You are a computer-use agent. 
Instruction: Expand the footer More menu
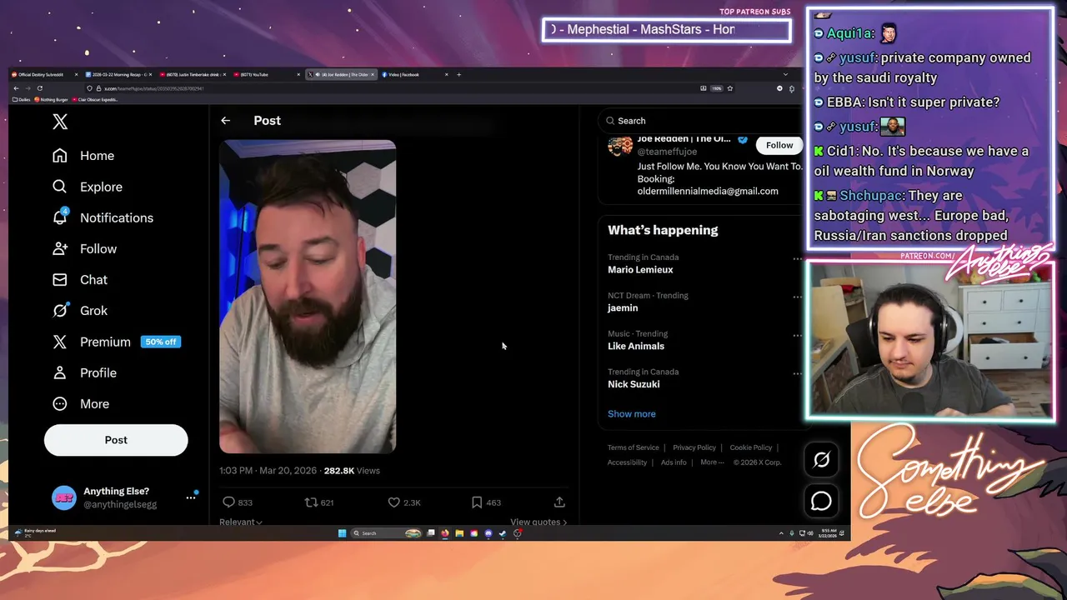coord(712,462)
